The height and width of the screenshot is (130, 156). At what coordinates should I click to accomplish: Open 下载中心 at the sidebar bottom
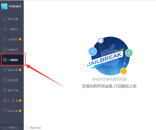point(10,128)
